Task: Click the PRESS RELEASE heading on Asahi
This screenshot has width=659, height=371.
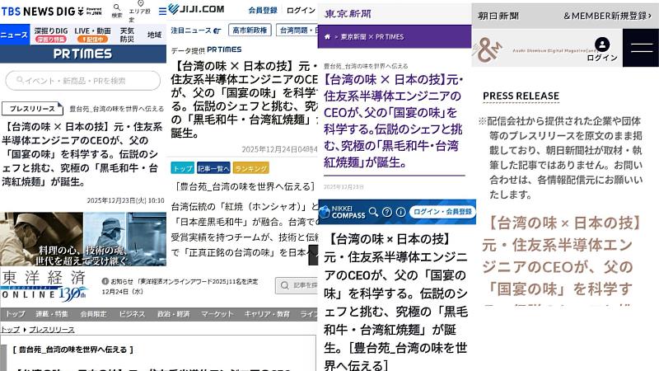Action: point(521,96)
